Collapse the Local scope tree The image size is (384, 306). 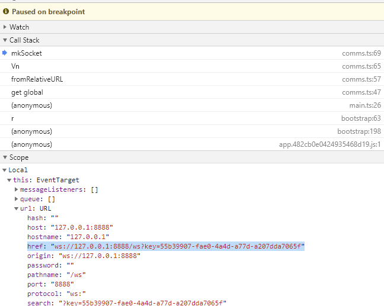[x=4, y=170]
